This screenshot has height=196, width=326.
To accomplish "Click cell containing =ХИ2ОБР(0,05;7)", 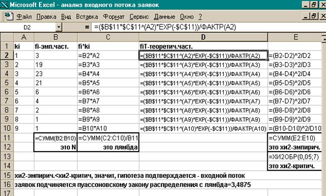I will 295,157.
